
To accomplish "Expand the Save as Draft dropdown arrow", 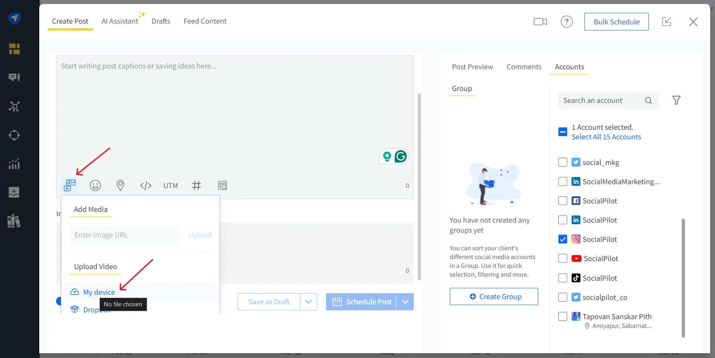I will (x=308, y=302).
